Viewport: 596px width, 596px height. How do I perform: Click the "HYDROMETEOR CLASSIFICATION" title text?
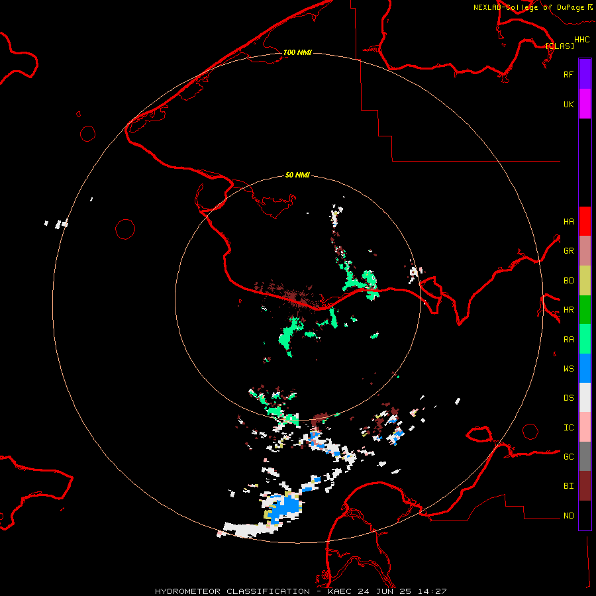pos(232,591)
